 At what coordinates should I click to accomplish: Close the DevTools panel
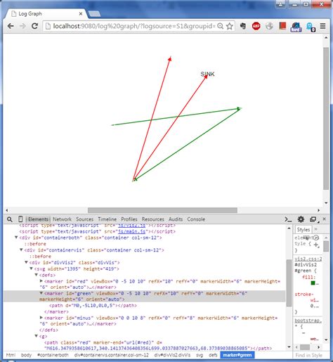point(325,219)
